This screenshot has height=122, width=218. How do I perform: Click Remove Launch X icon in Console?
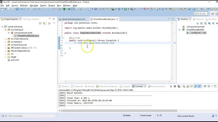point(175,86)
